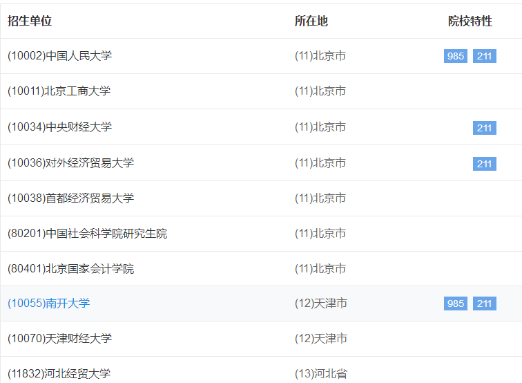Click (11)北京市 in the 首都经济贸易大学 row
The height and width of the screenshot is (383, 522).
tap(320, 198)
